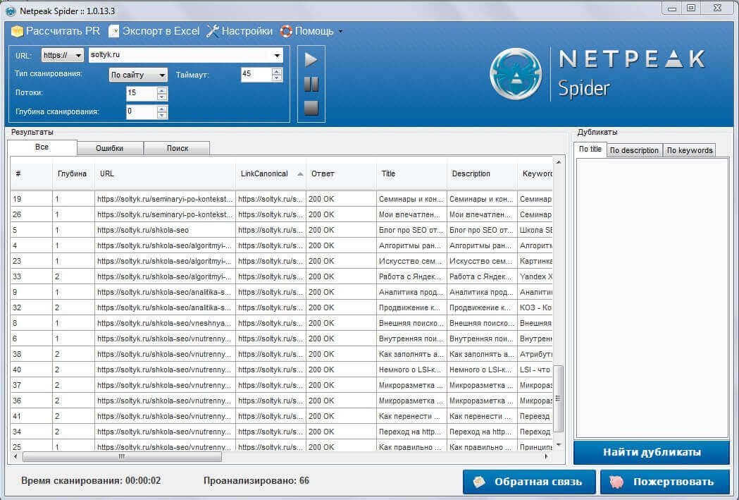The height and width of the screenshot is (500, 739).
Task: Select the По keywords duplicates tab
Action: pos(689,150)
